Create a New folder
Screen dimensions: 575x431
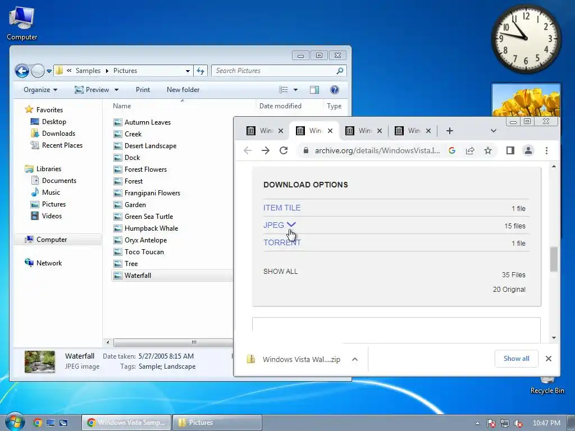coord(183,90)
